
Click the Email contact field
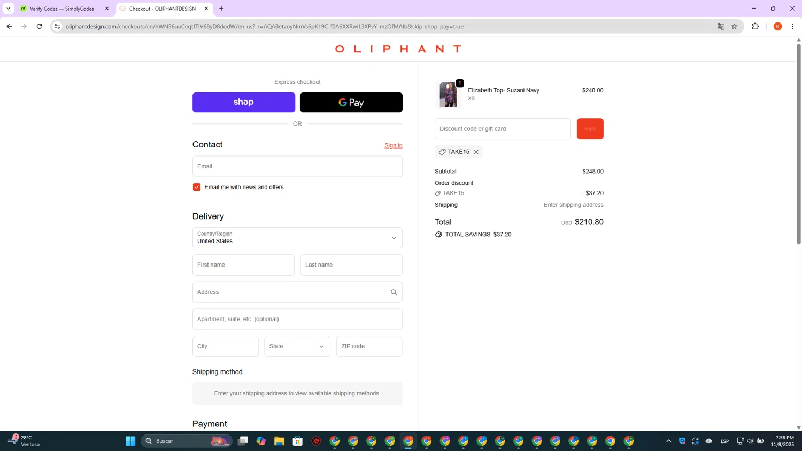[297, 166]
